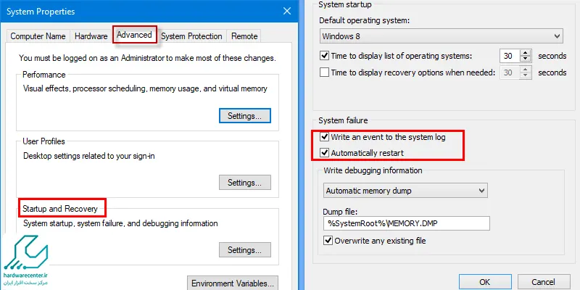This screenshot has width=580, height=290.
Task: Uncheck Time to display list of operating systems
Action: pyautogui.click(x=324, y=56)
